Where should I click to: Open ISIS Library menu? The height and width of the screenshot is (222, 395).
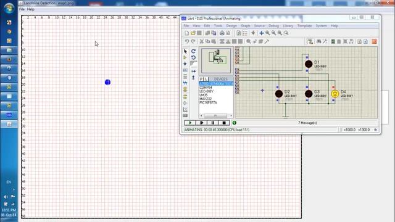[288, 26]
